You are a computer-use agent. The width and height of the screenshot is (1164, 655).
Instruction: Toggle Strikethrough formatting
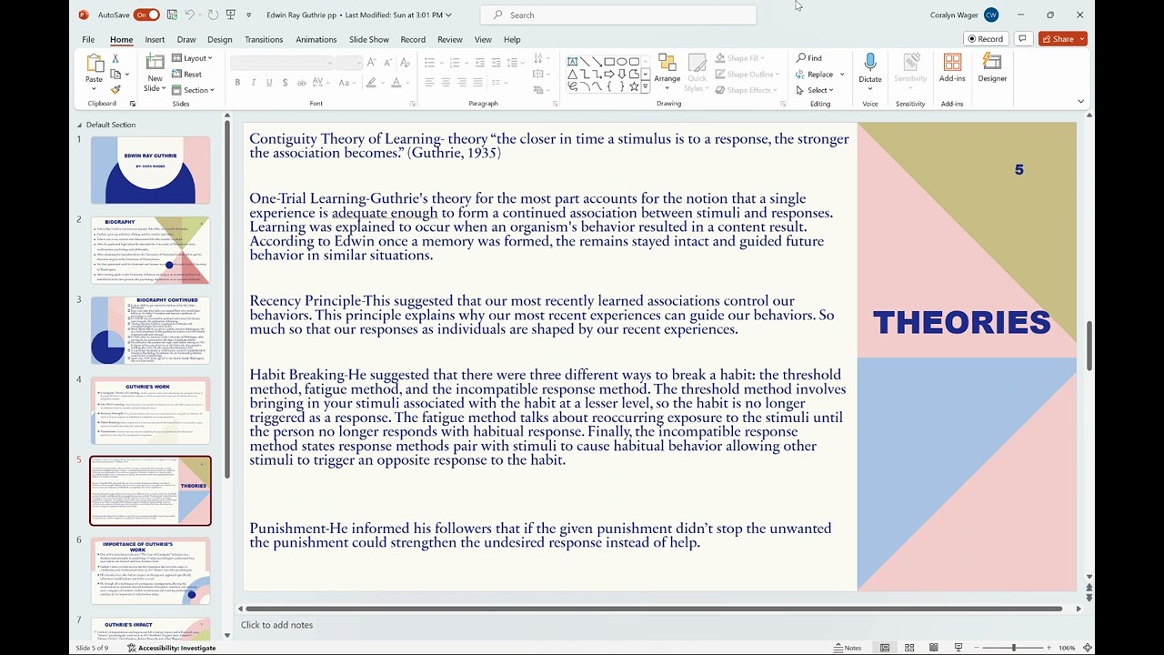[302, 83]
